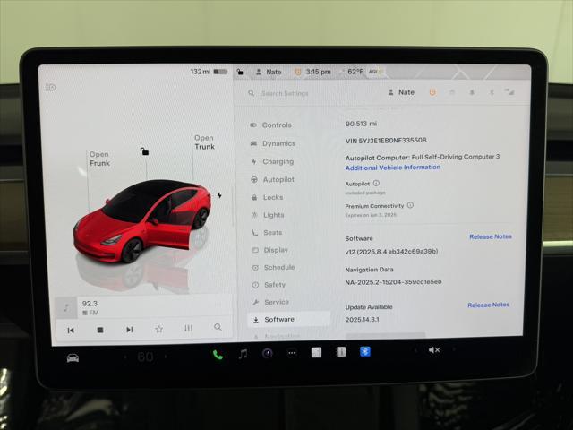
Task: Tap the padlock icon above the car
Action: 144,150
